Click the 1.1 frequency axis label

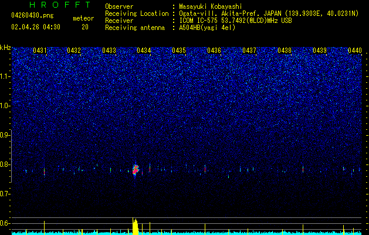(5, 76)
